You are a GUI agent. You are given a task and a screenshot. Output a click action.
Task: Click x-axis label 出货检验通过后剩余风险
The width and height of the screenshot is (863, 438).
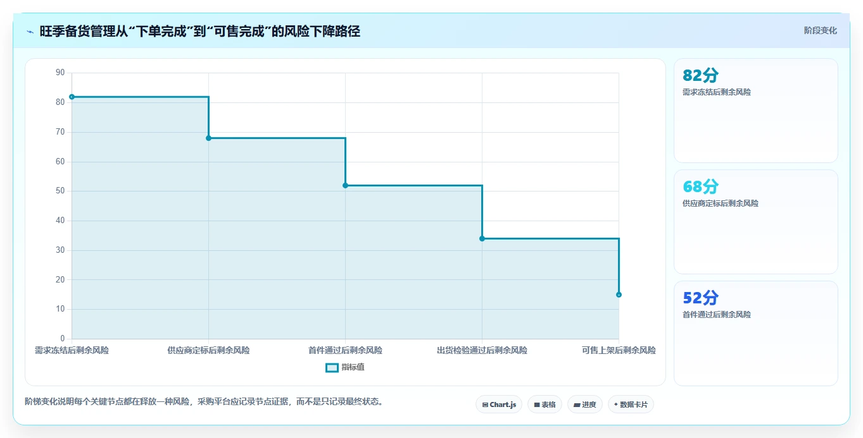pyautogui.click(x=482, y=350)
